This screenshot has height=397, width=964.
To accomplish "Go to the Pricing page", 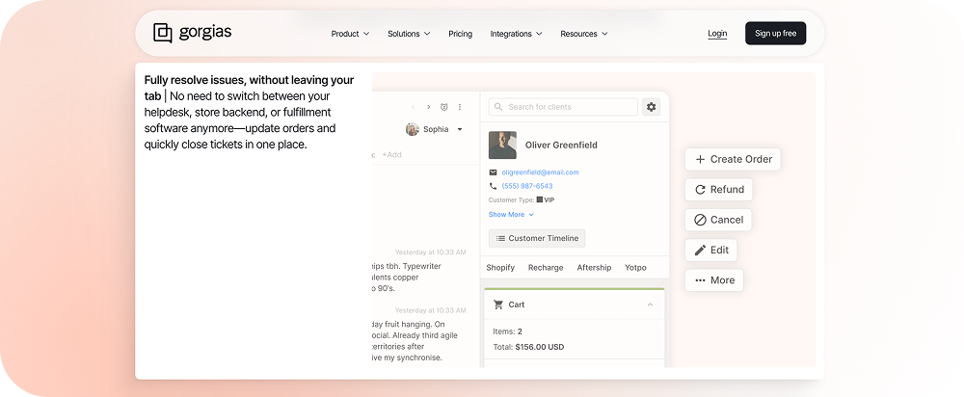I will [x=461, y=34].
